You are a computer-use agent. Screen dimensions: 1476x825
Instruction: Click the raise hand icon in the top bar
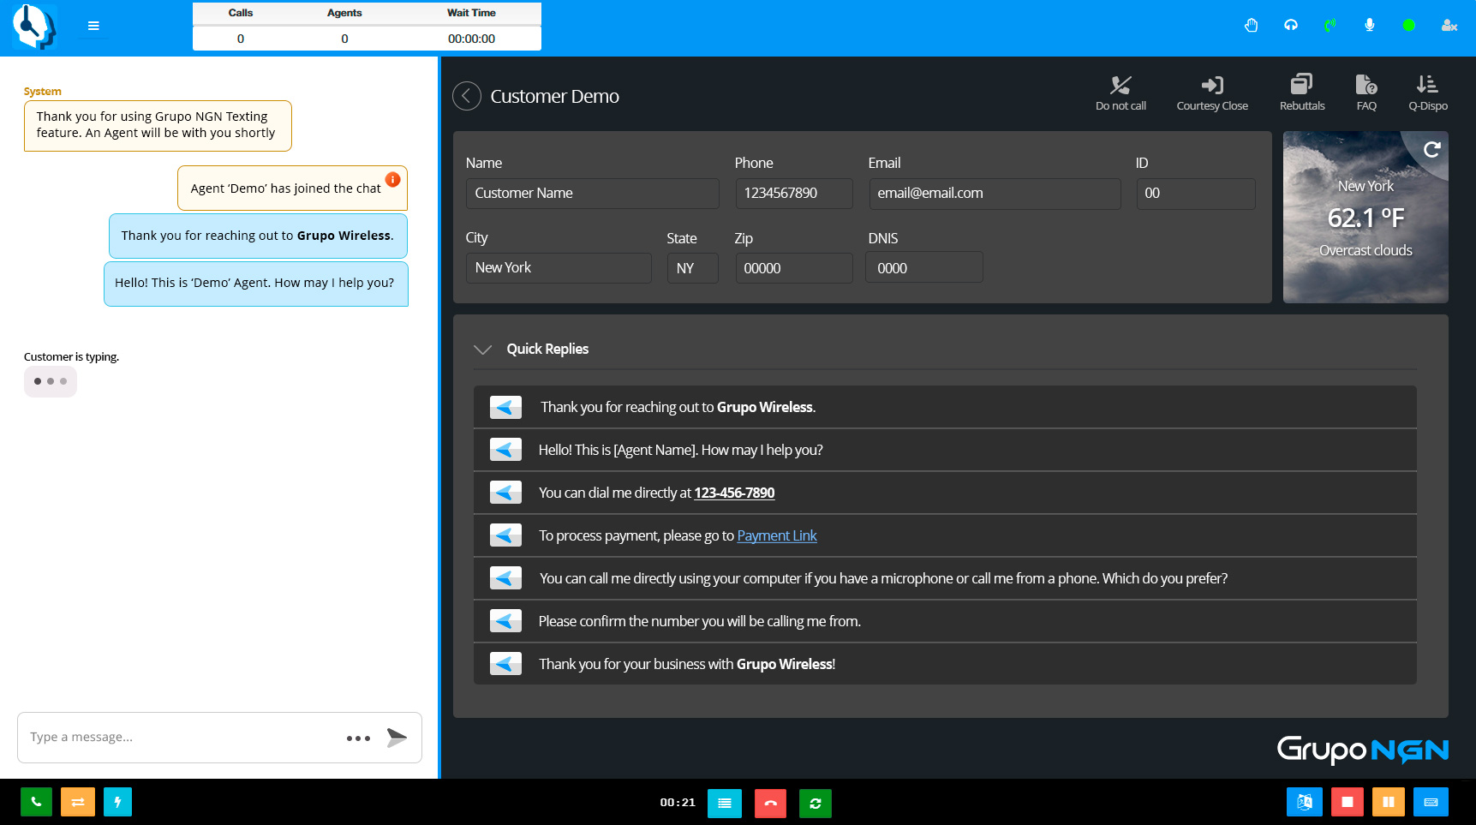click(x=1252, y=25)
